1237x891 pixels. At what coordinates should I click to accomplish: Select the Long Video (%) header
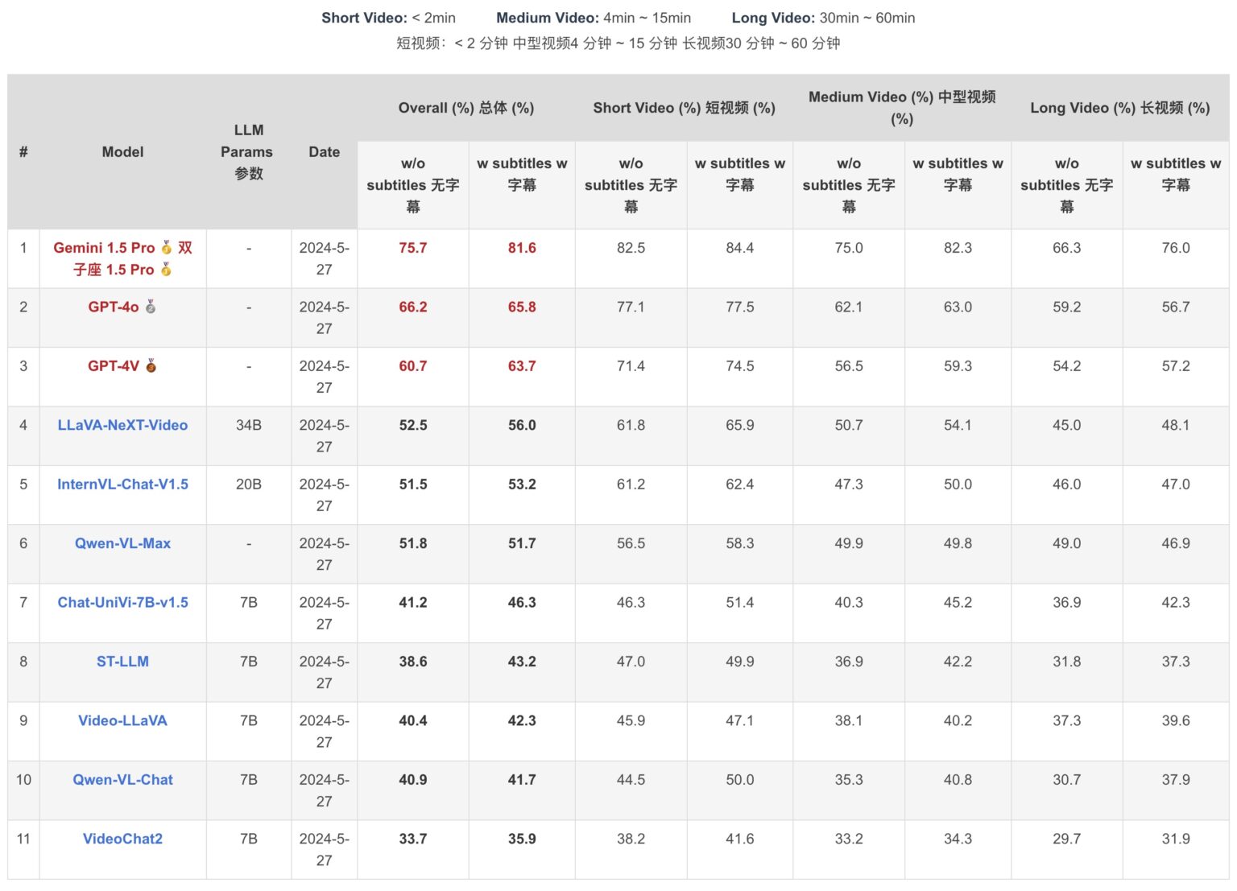pyautogui.click(x=1119, y=108)
